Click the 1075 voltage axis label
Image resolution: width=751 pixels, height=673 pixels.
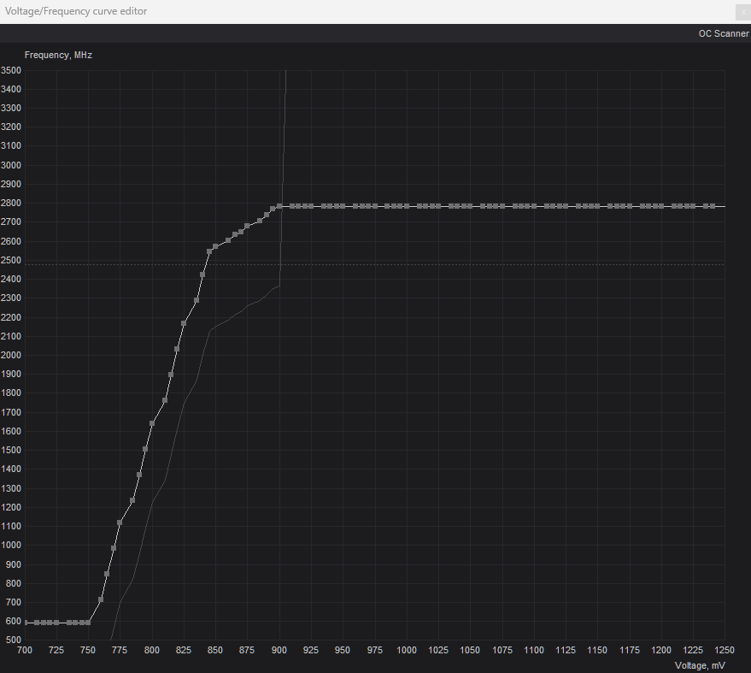(x=502, y=650)
